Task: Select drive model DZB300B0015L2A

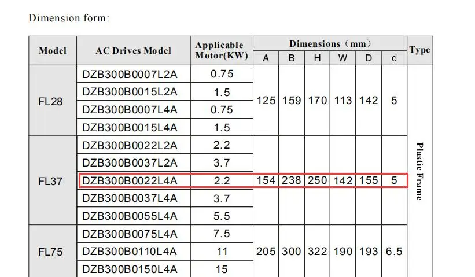Action: coord(130,92)
